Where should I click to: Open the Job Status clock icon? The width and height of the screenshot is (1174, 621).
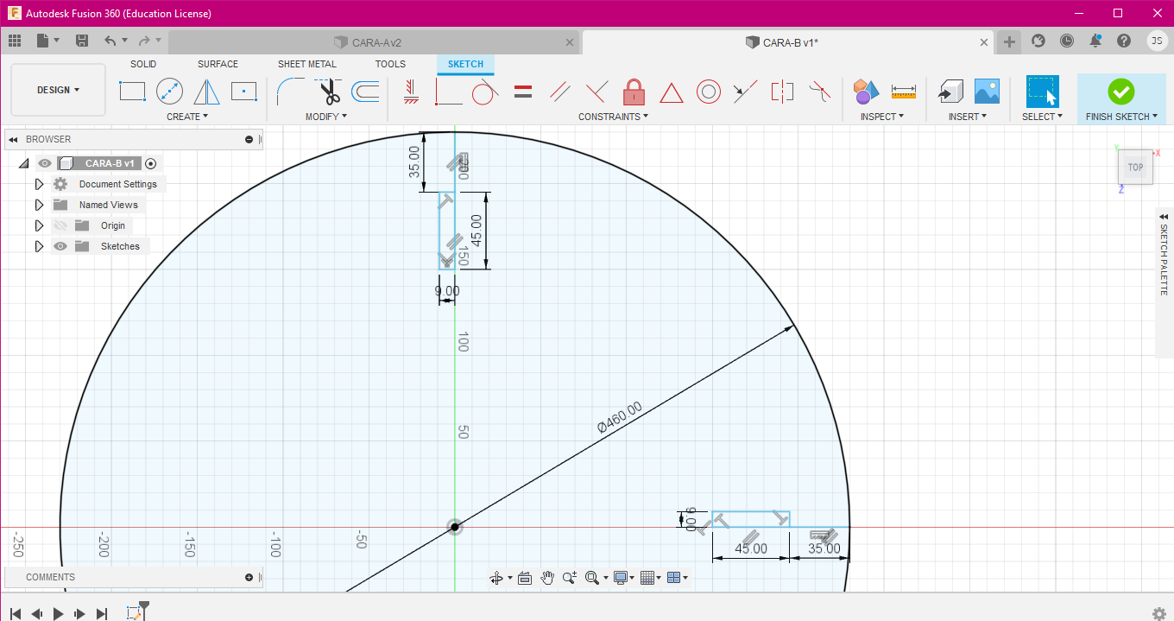point(1067,41)
